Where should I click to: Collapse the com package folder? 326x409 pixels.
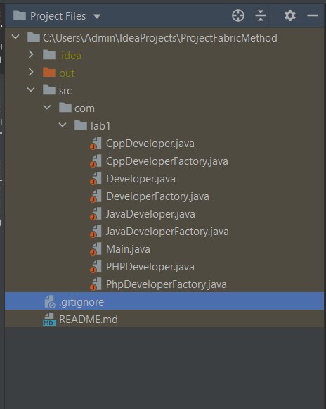click(x=47, y=107)
